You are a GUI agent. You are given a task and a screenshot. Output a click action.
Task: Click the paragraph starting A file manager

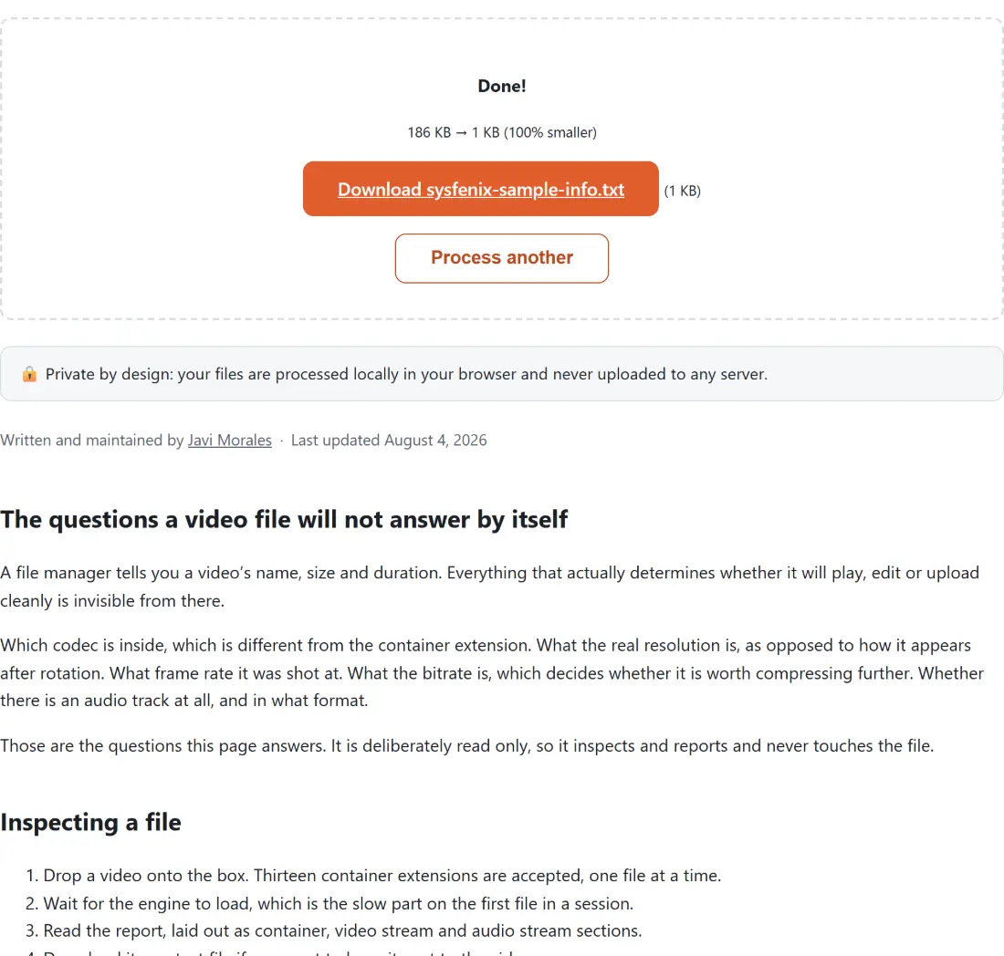click(490, 587)
